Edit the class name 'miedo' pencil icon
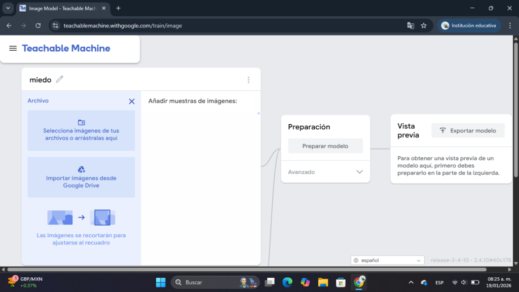The width and height of the screenshot is (519, 292). click(60, 79)
